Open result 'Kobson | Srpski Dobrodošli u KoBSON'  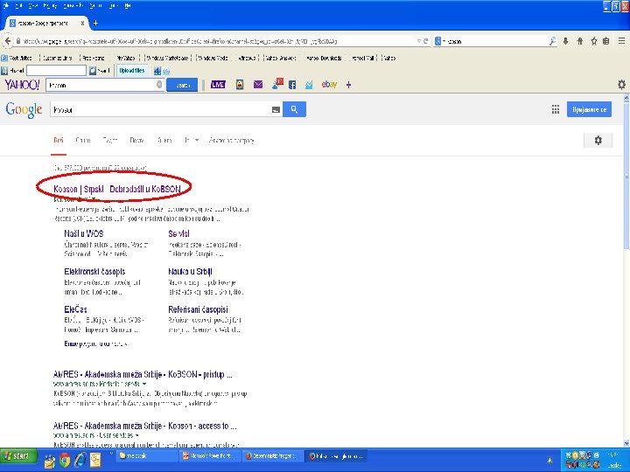click(117, 189)
